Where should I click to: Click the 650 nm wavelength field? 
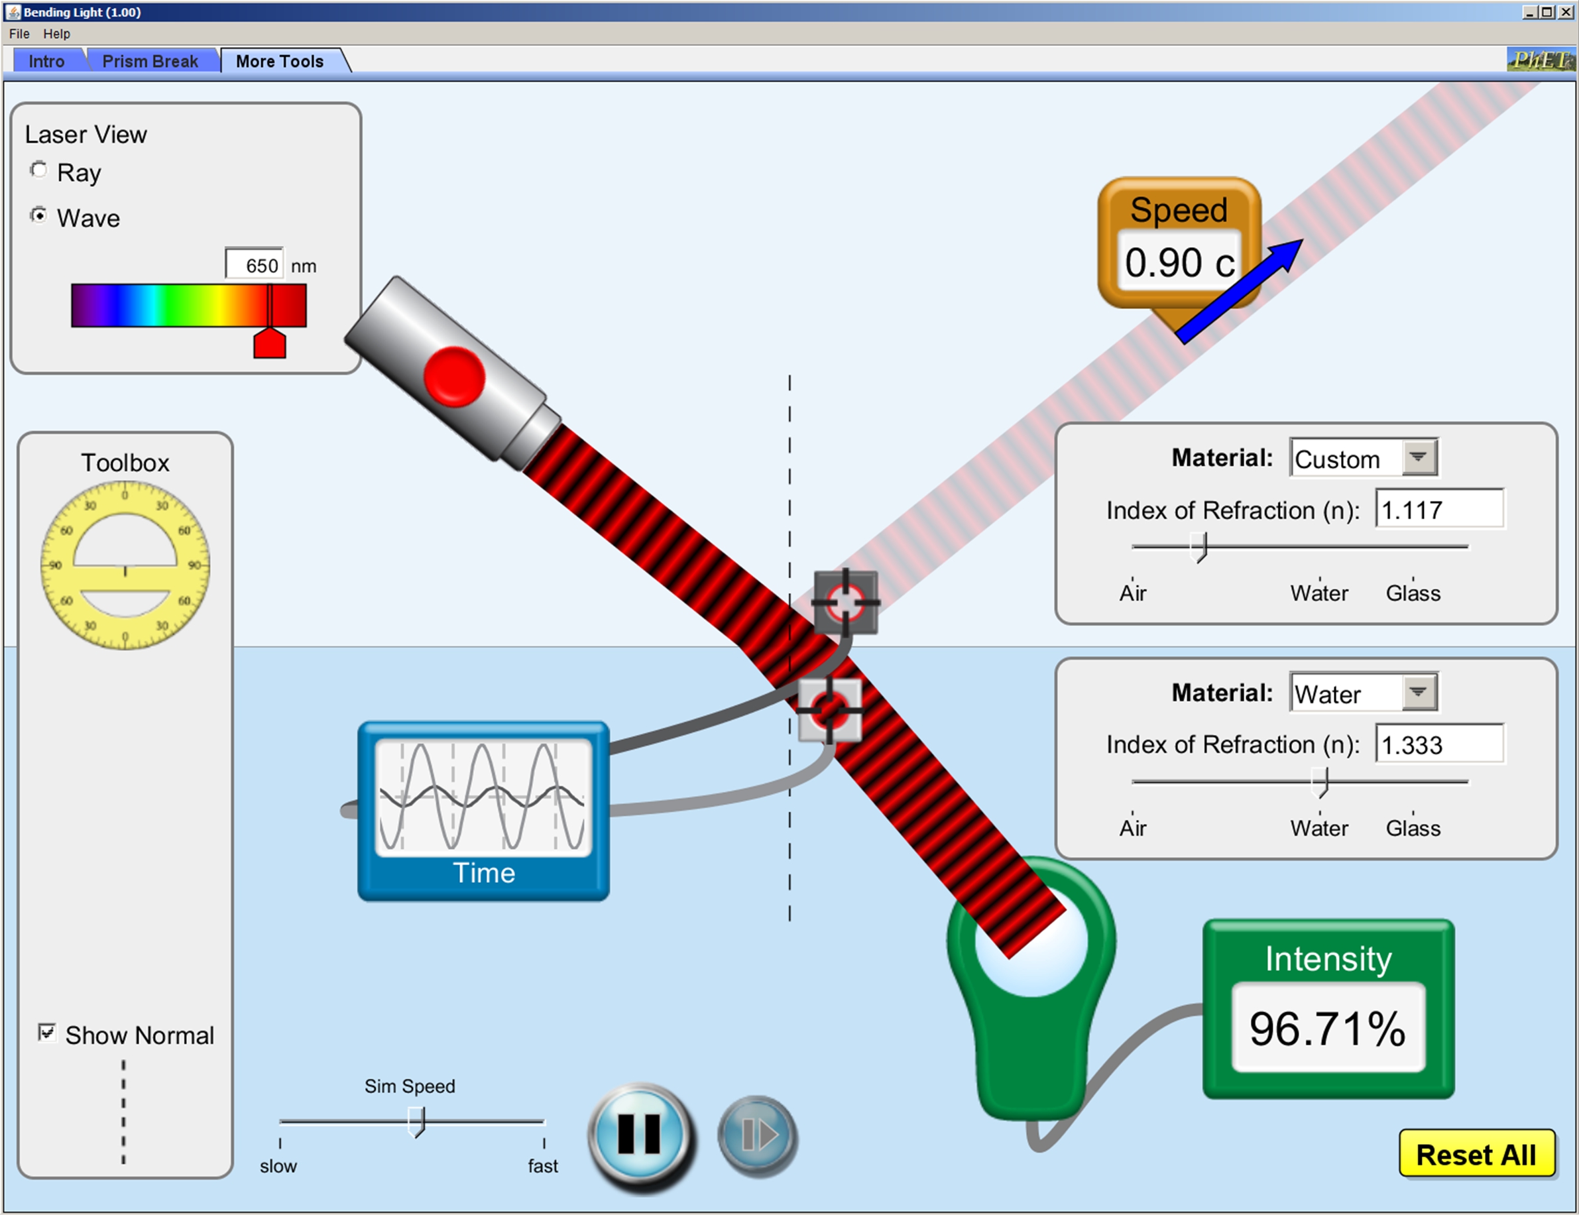click(255, 265)
